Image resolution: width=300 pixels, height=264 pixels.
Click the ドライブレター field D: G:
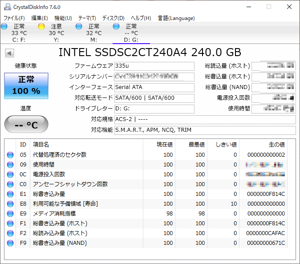point(154,109)
